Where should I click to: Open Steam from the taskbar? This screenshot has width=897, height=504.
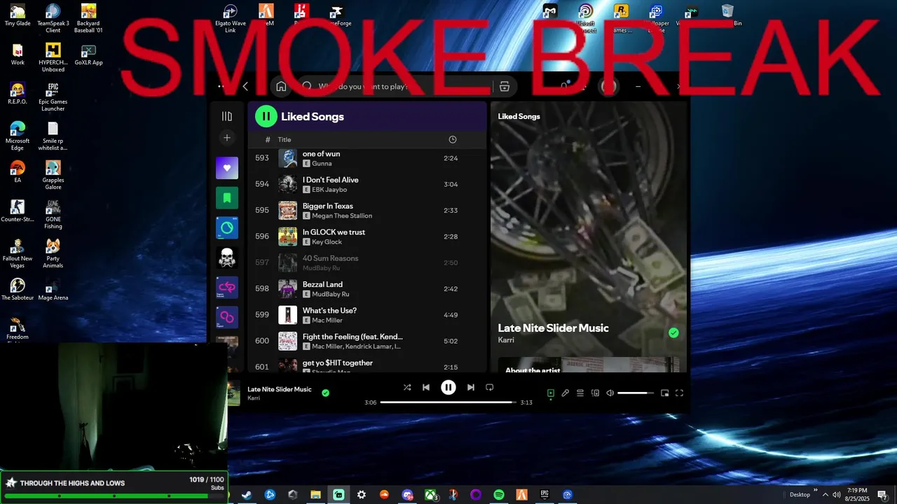pyautogui.click(x=247, y=495)
